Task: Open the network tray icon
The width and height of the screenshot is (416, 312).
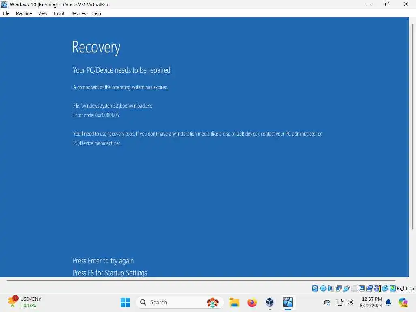Action: [340, 302]
